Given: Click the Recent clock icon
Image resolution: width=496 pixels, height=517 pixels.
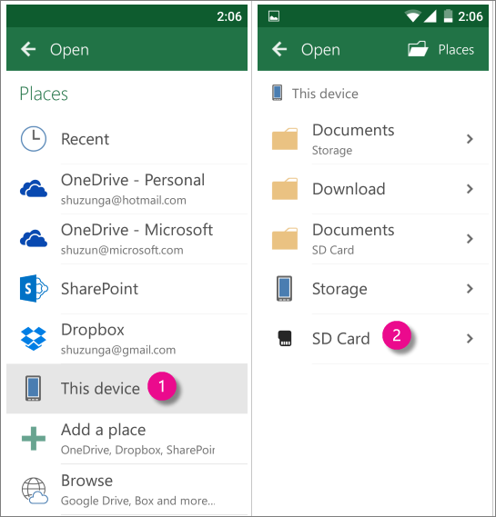Looking at the screenshot, I should click(x=34, y=139).
